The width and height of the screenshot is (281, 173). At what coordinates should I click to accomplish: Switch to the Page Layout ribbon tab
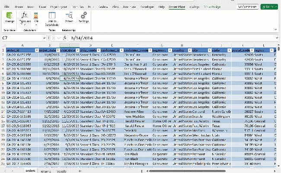tap(58, 7)
